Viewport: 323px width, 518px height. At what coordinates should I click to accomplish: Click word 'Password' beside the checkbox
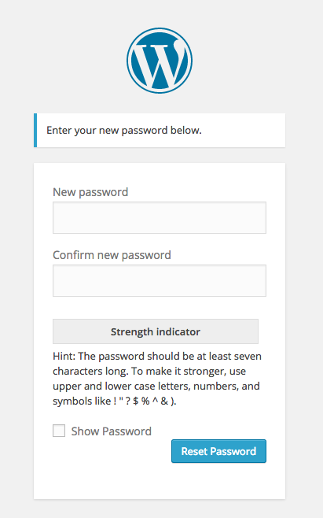coord(127,431)
